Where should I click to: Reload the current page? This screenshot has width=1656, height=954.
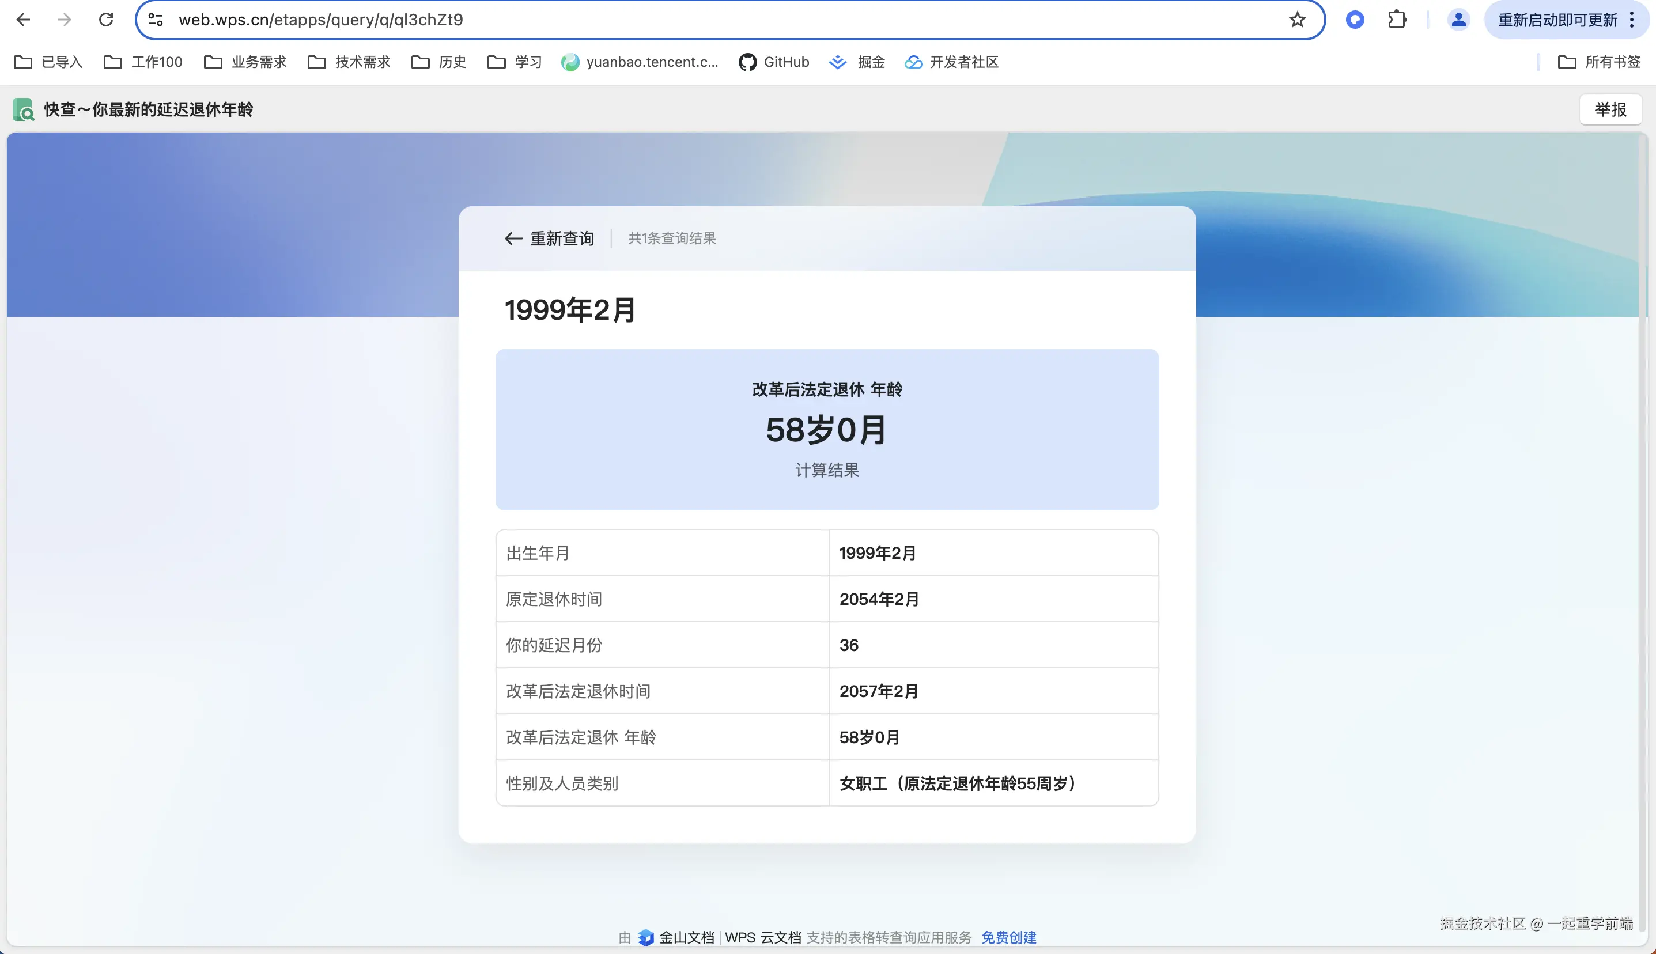(106, 20)
